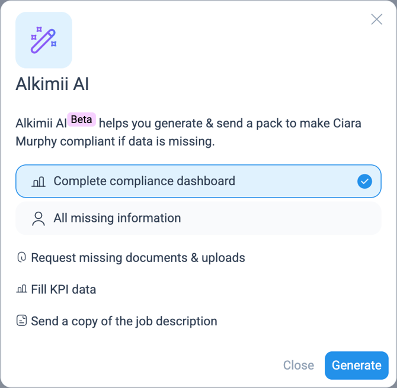This screenshot has height=388, width=397.
Task: Click Send a copy of the job description
Action: [124, 321]
